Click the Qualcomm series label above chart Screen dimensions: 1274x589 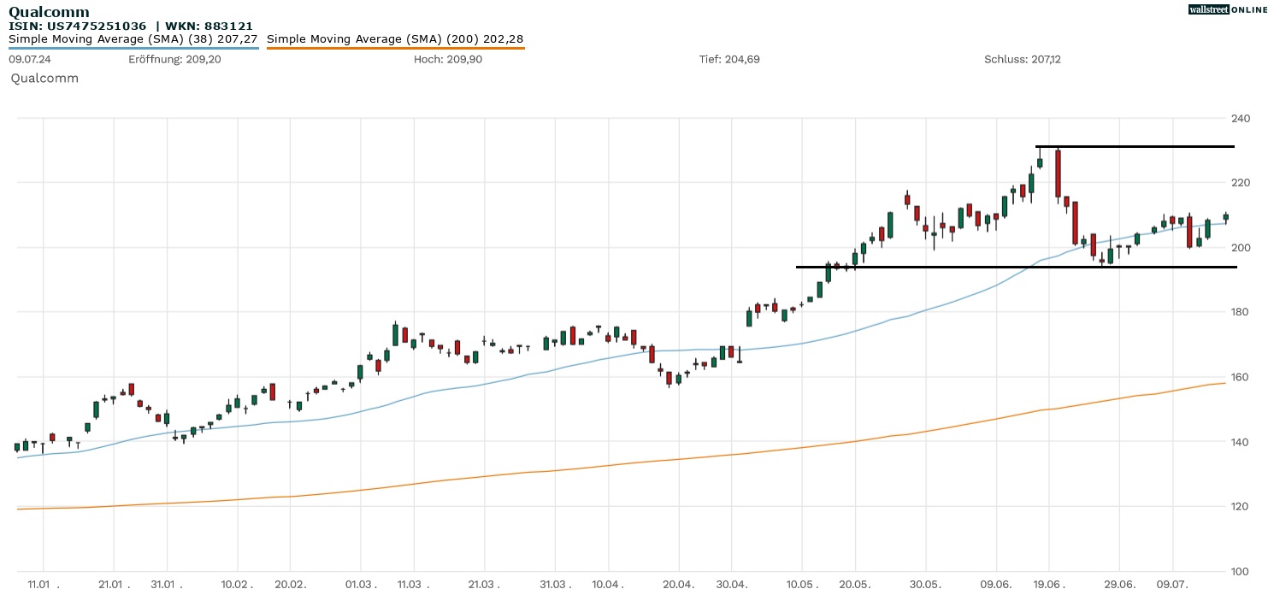44,78
